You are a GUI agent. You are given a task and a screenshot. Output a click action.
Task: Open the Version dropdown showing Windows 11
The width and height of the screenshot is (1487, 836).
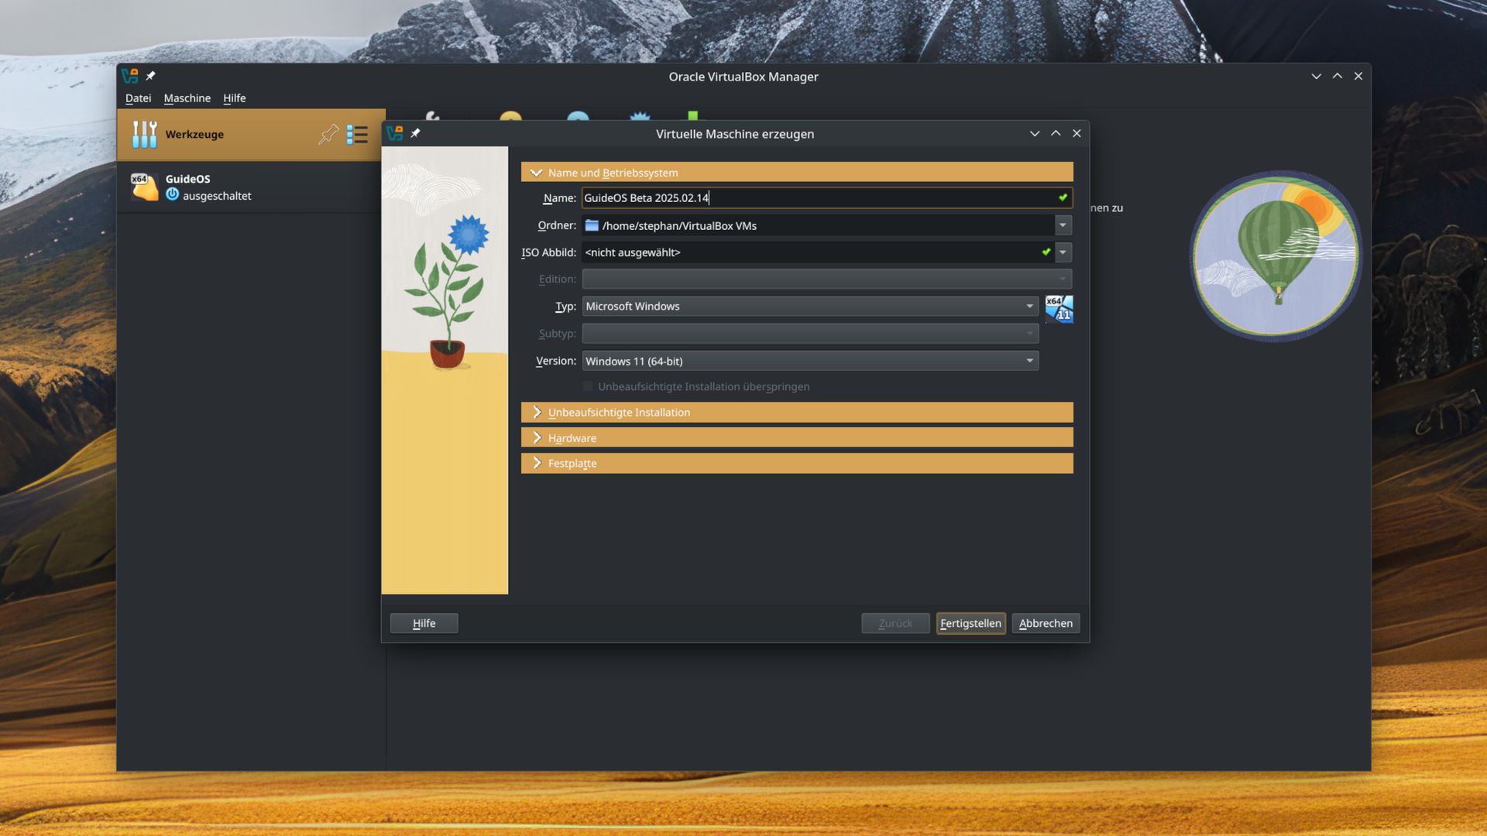(810, 361)
